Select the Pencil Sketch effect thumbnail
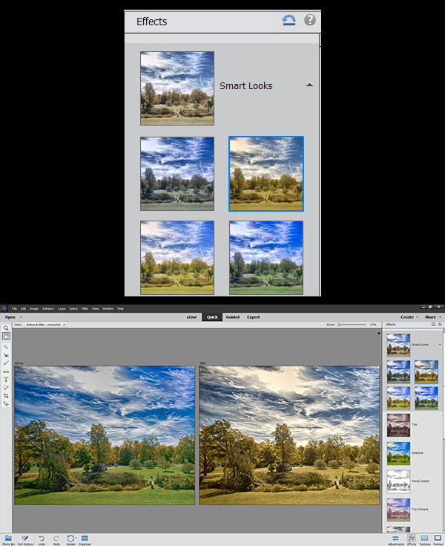The height and width of the screenshot is (546, 445). click(399, 481)
